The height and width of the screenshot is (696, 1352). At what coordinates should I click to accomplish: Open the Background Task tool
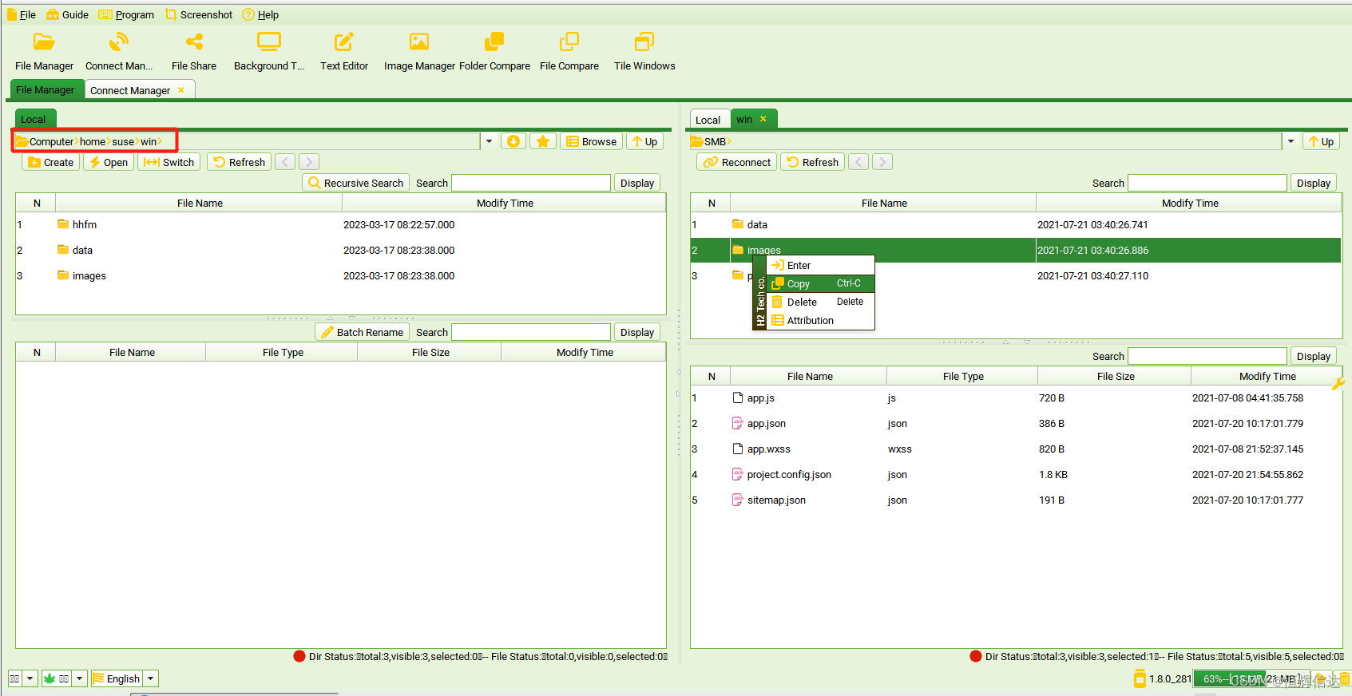click(269, 42)
